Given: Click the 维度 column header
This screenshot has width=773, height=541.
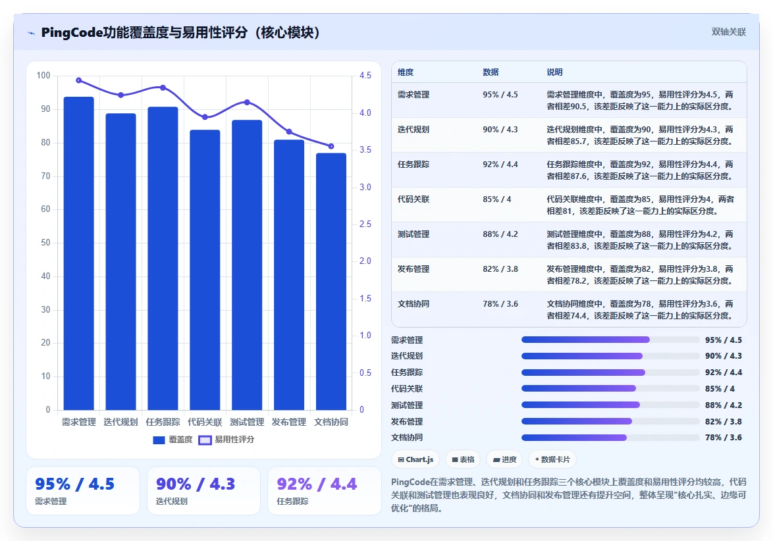Looking at the screenshot, I should (x=406, y=72).
